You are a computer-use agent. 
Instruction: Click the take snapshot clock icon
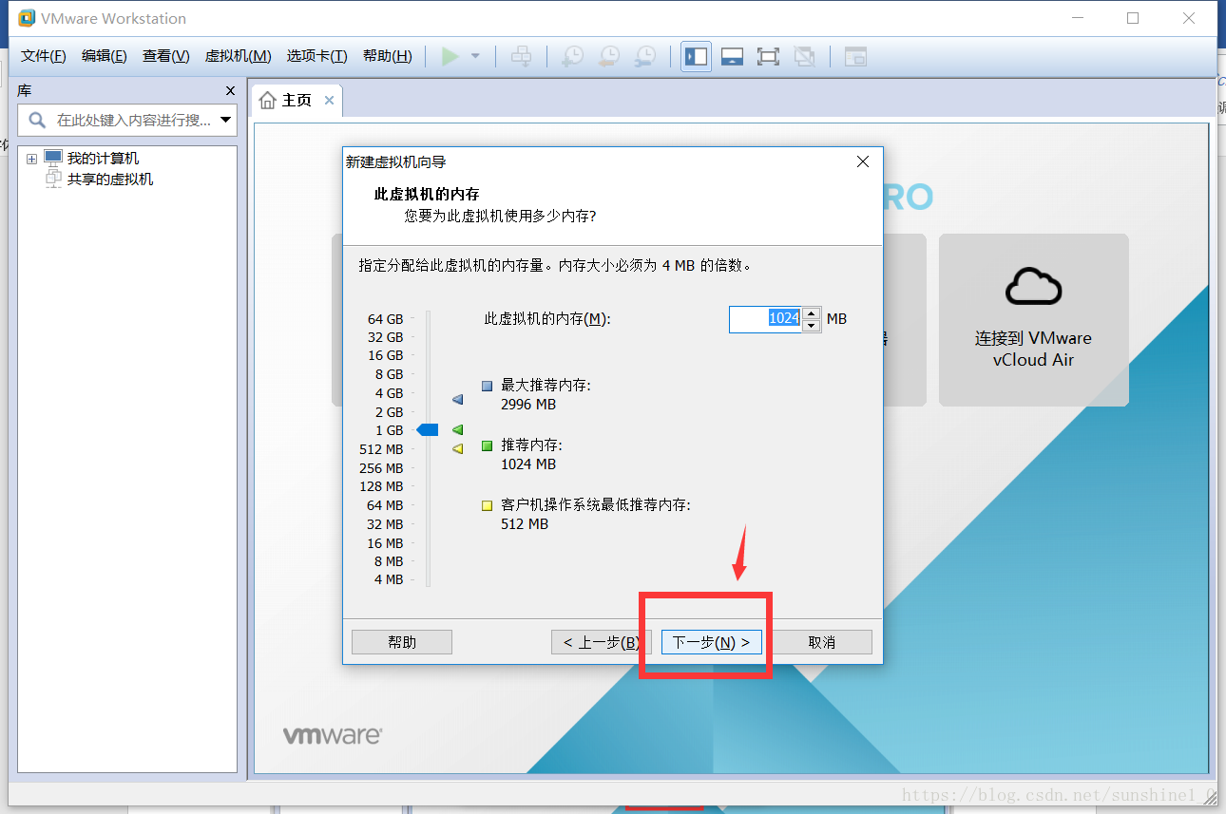point(571,56)
